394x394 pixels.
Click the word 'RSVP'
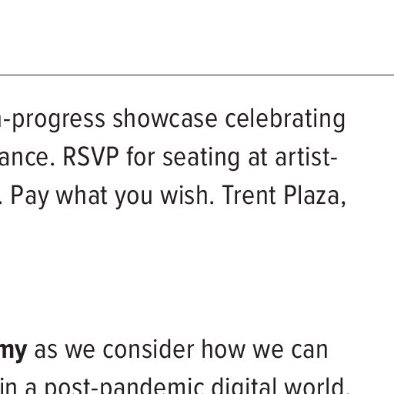coord(91,157)
